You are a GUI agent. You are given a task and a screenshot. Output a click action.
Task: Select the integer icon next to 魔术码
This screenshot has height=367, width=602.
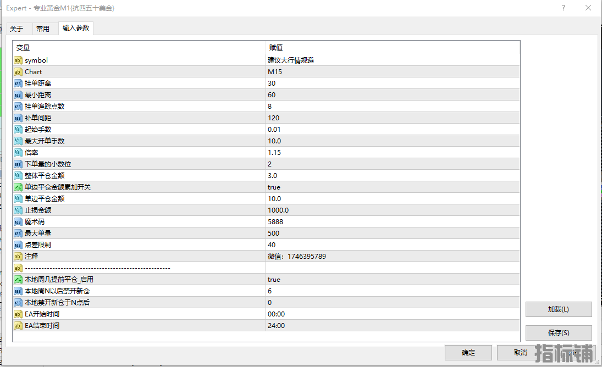(18, 222)
